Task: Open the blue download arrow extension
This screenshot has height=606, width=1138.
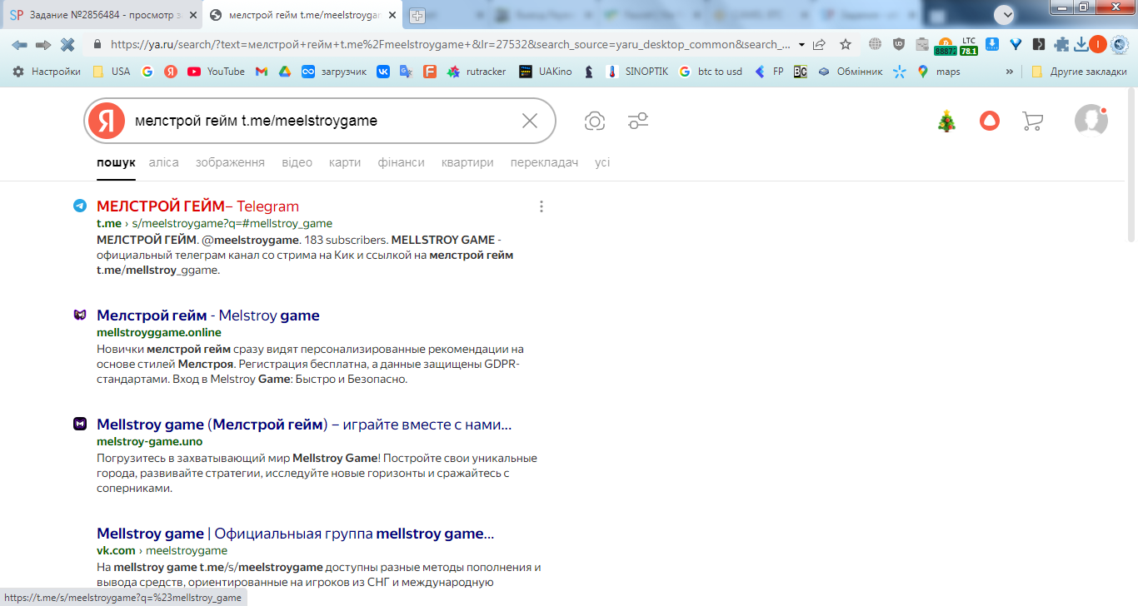Action: coord(992,44)
